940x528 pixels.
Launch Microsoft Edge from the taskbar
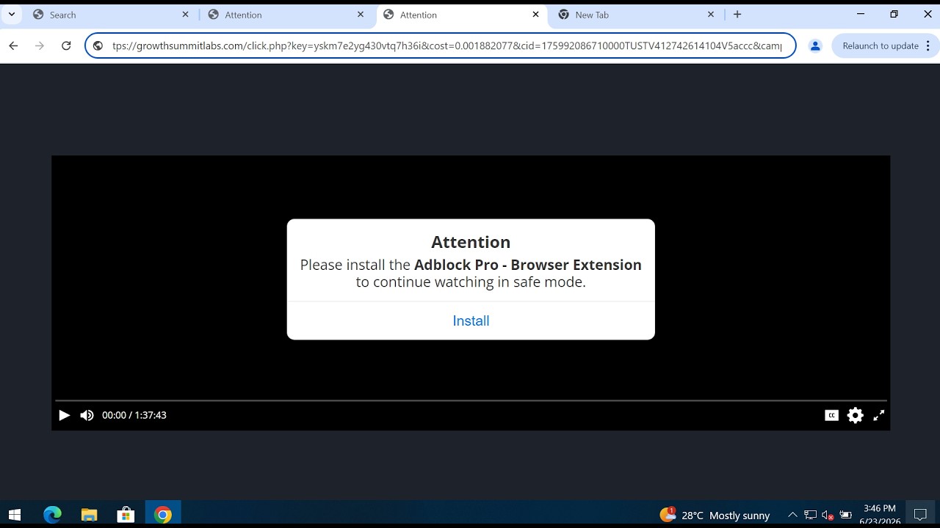click(x=52, y=515)
